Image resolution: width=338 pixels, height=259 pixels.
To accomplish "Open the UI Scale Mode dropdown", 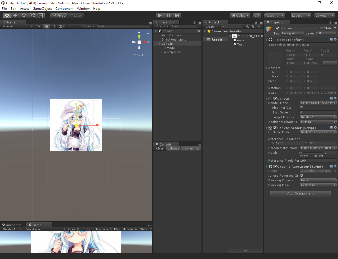I will [318, 132].
